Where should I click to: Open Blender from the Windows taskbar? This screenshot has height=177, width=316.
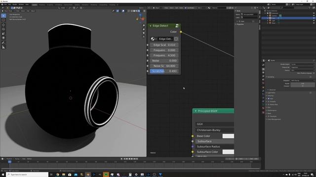pos(88,175)
